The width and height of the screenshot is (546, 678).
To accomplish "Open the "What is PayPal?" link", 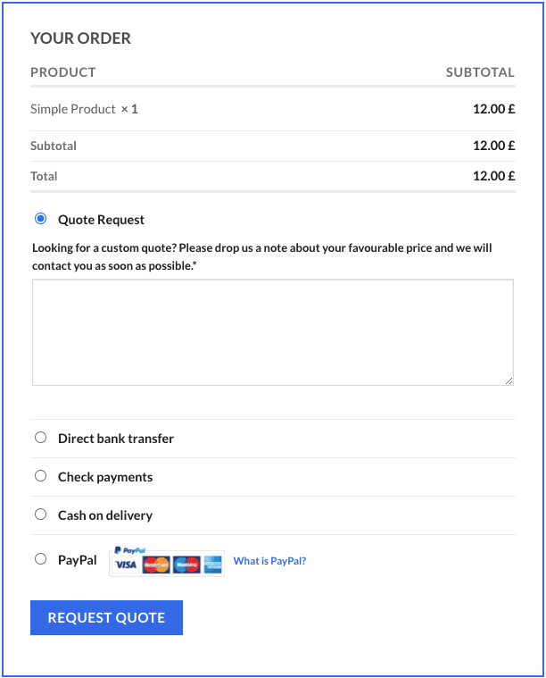I will coord(269,561).
